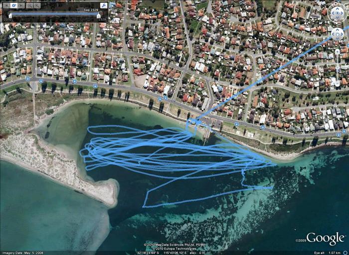
Task: Step the time slider forward
Action: click(22, 5)
